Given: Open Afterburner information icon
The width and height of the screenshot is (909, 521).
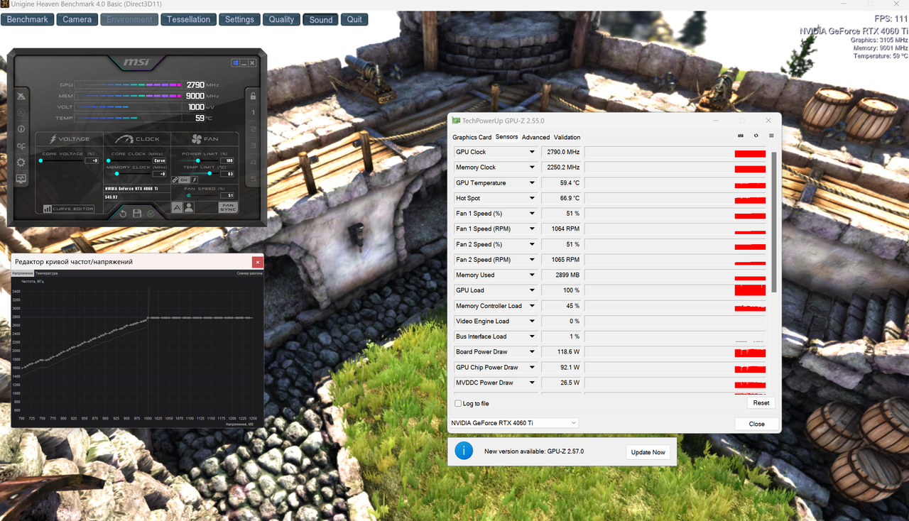Looking at the screenshot, I should point(21,128).
